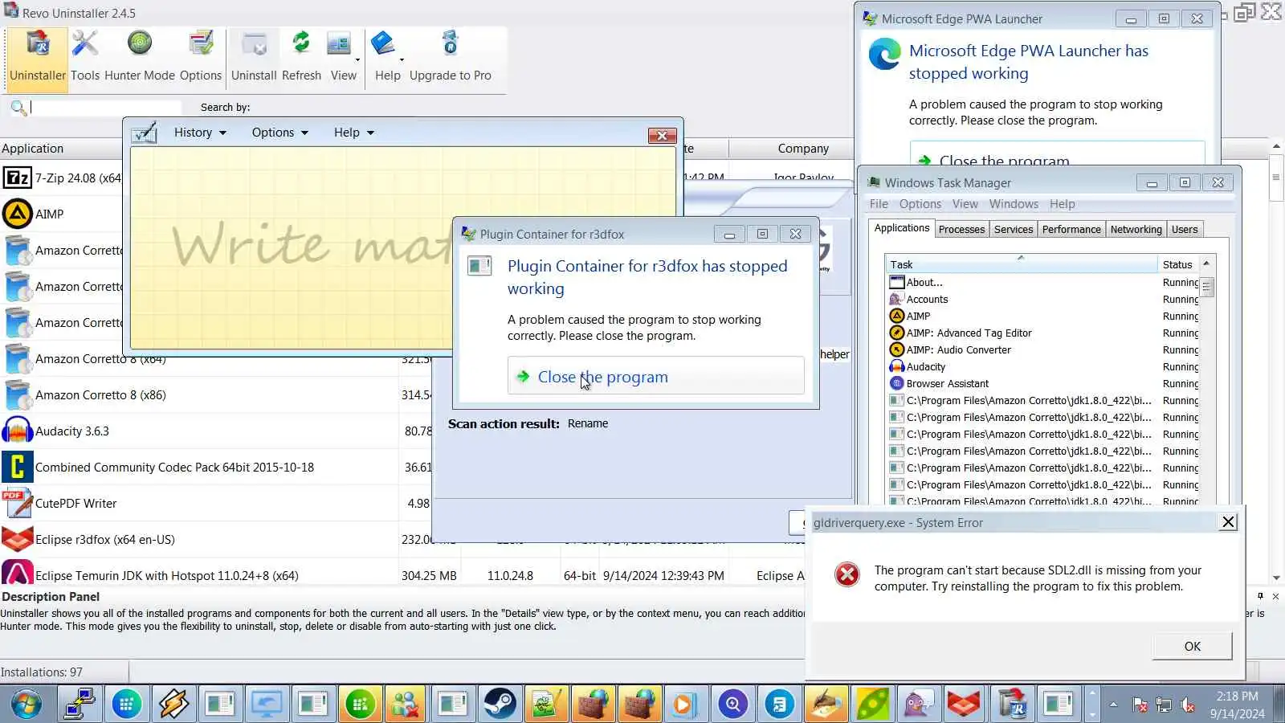Sort Revo list by Company column
This screenshot has width=1285, height=723.
point(802,149)
